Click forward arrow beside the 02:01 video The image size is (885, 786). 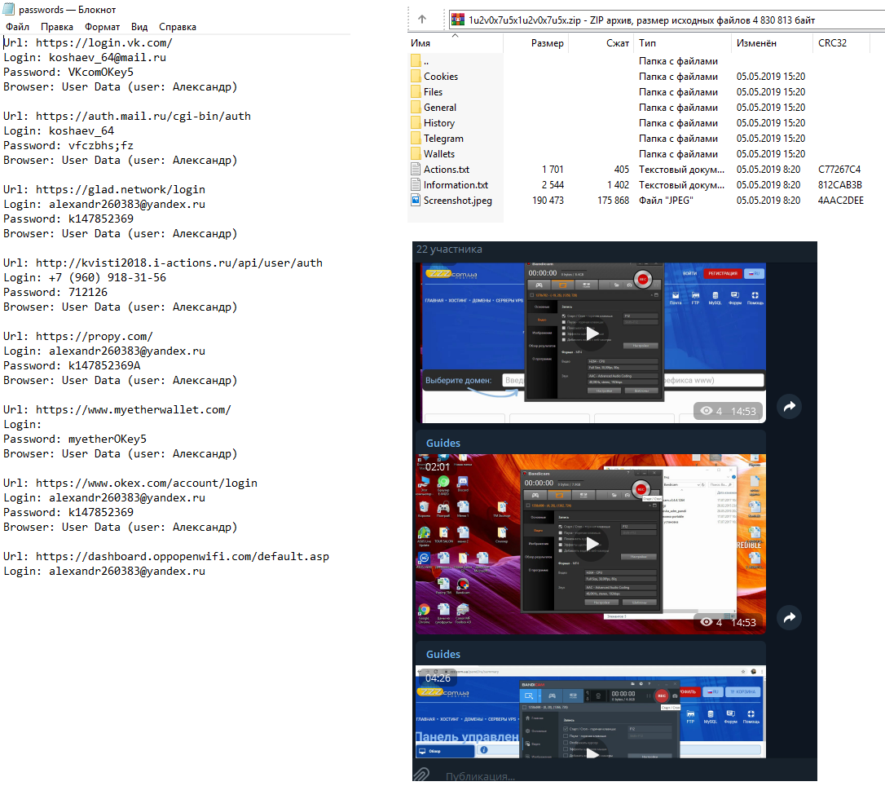click(x=788, y=618)
